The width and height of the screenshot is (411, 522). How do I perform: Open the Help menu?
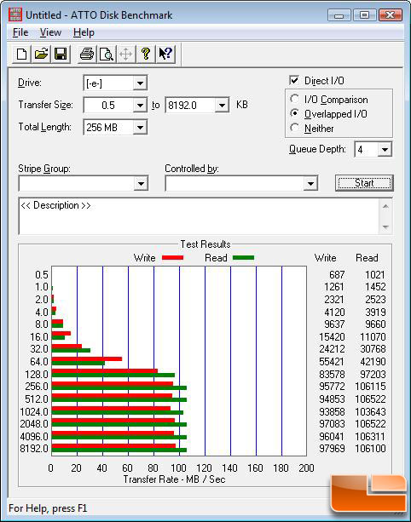click(x=84, y=32)
